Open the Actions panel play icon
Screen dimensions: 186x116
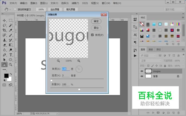point(135,56)
